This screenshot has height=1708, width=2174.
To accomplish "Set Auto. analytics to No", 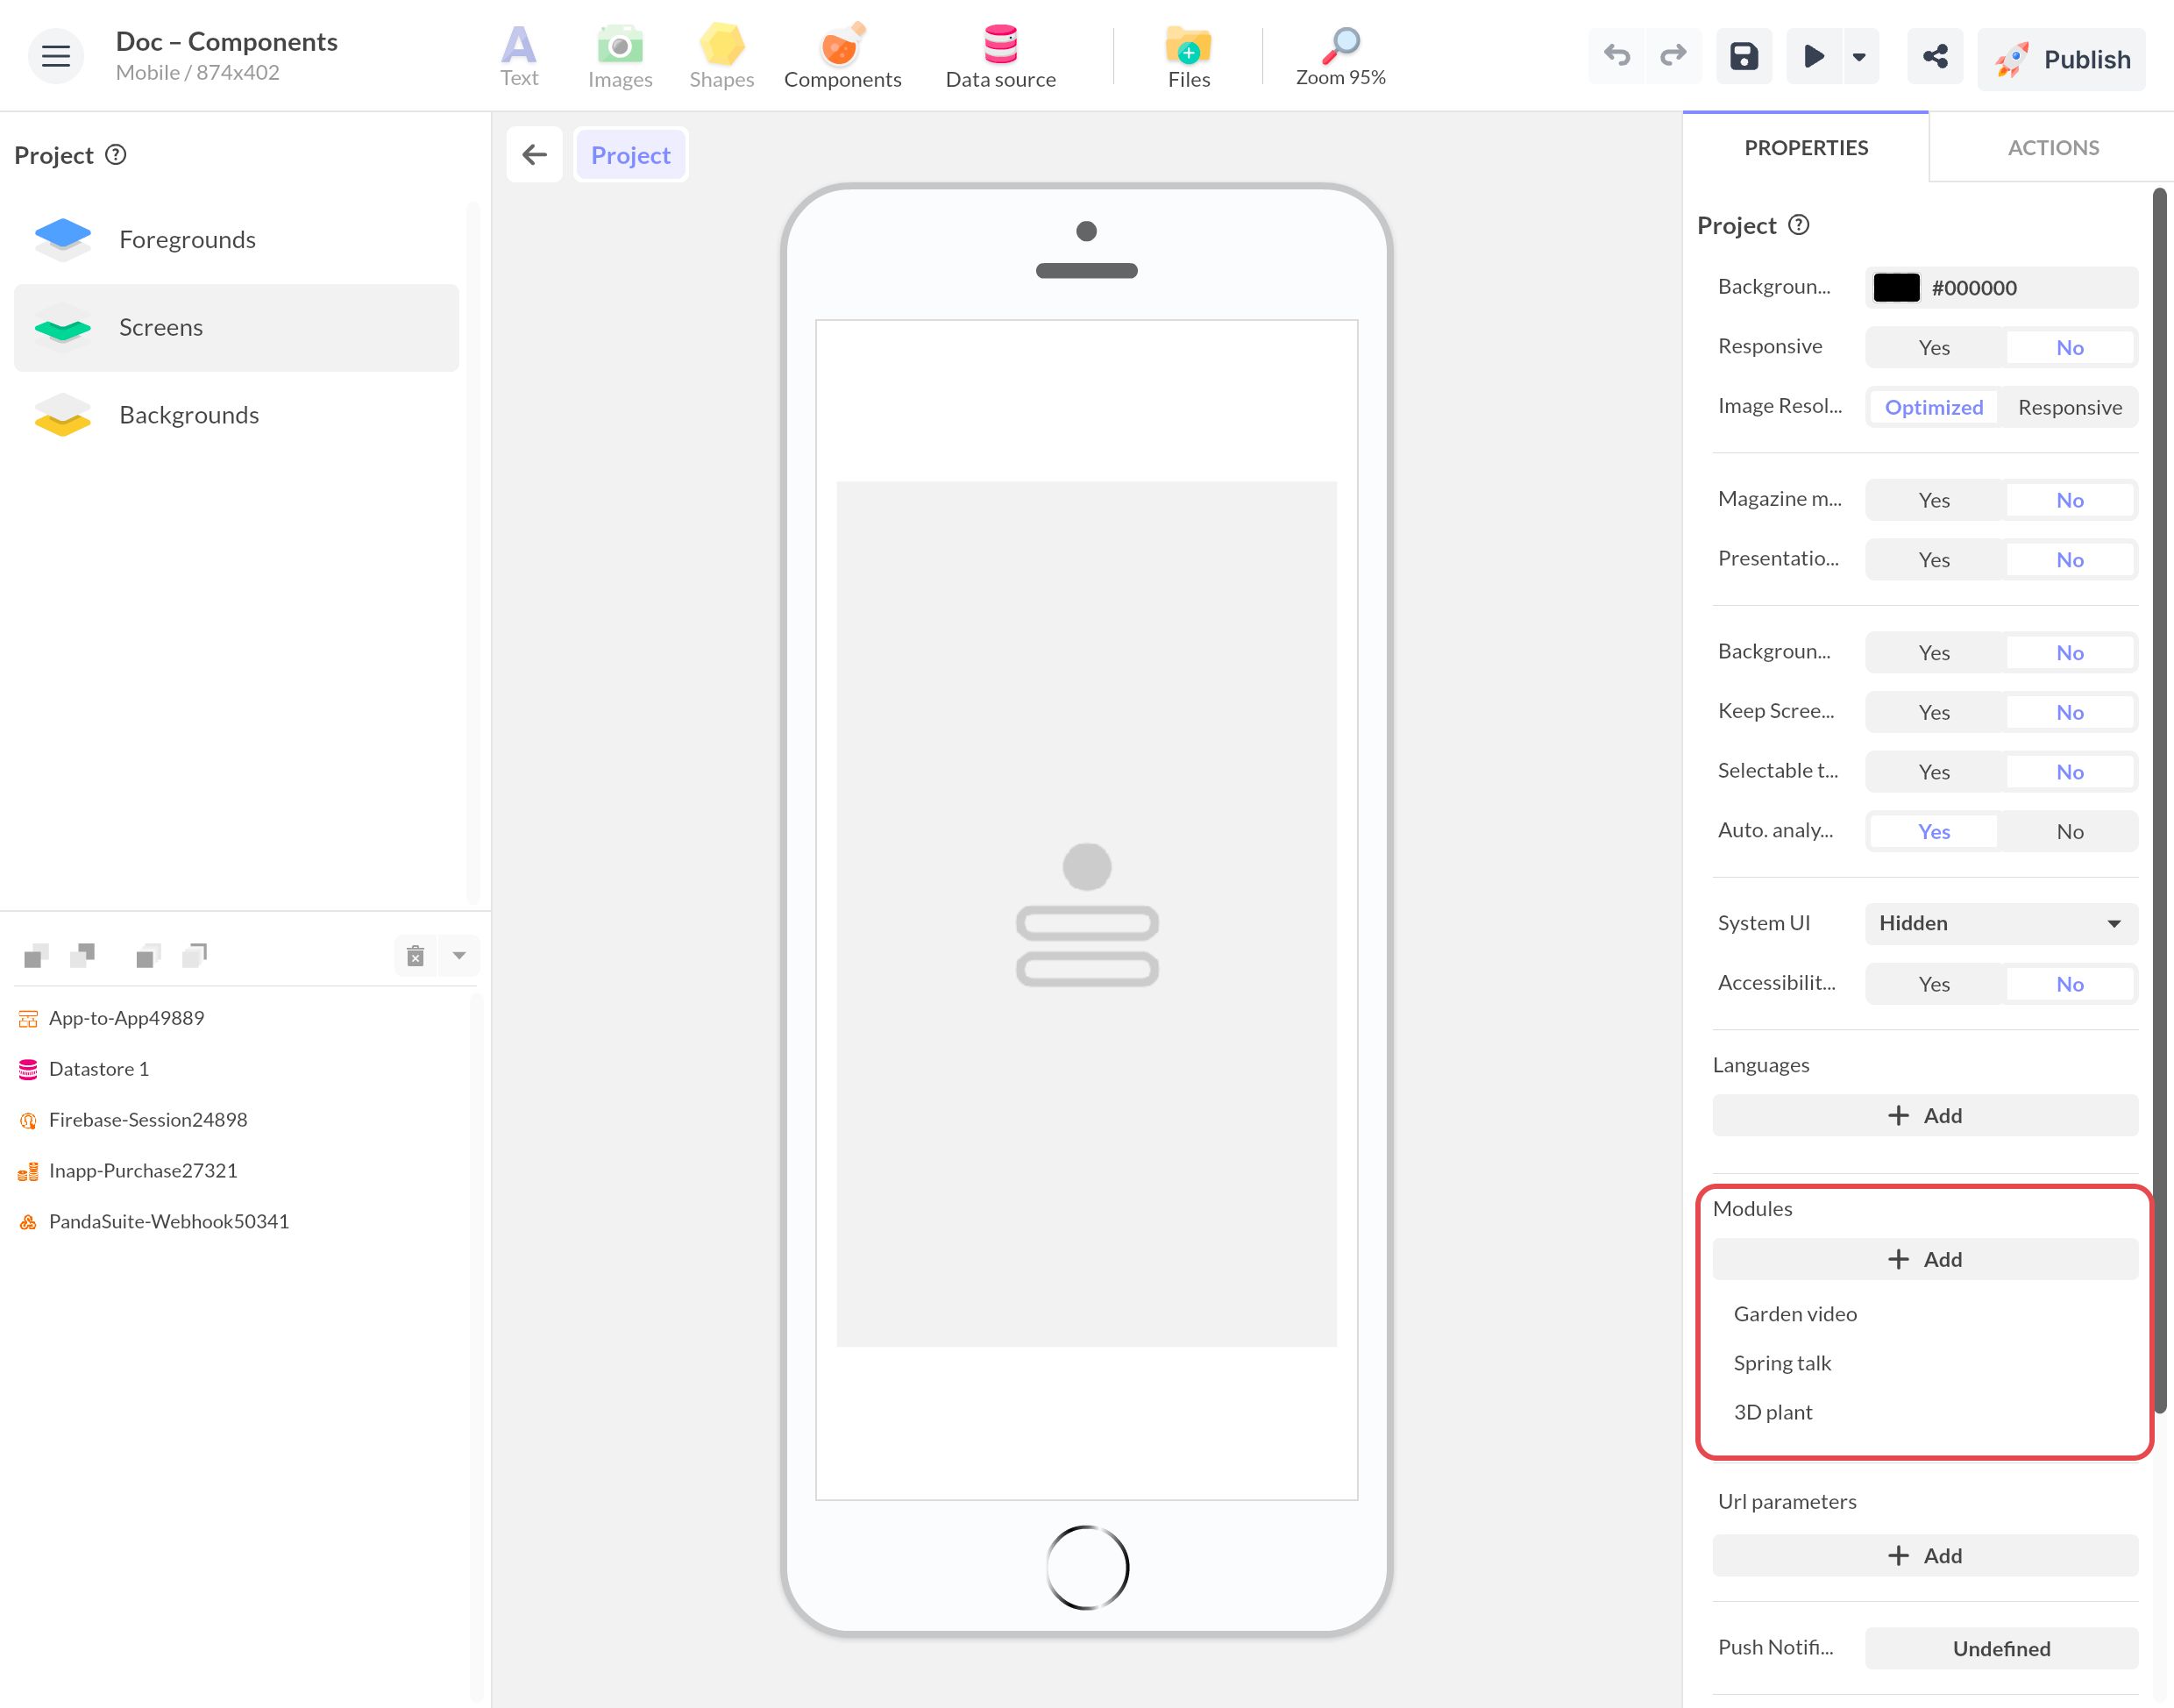I will pyautogui.click(x=2069, y=832).
